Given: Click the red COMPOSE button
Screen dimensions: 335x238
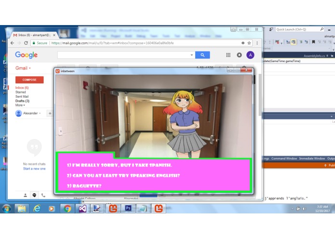Looking at the screenshot, I should 29,79.
